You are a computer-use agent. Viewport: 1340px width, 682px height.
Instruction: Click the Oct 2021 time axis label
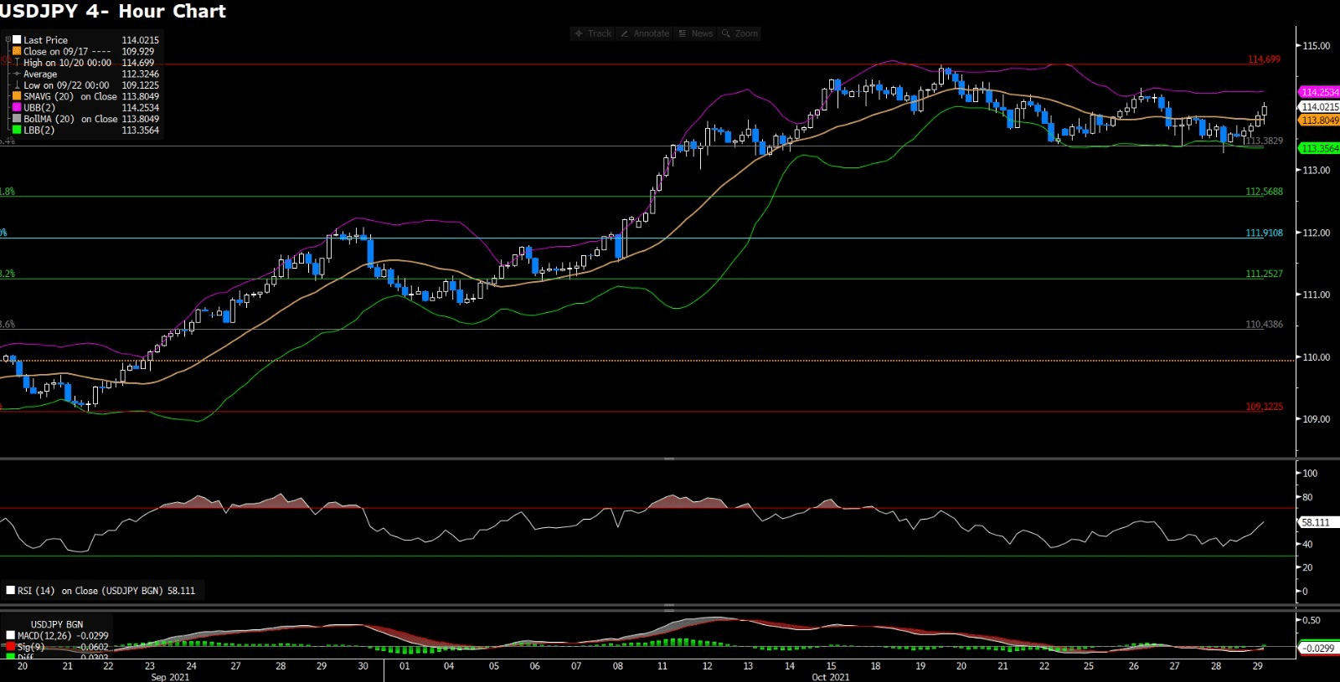(x=830, y=677)
